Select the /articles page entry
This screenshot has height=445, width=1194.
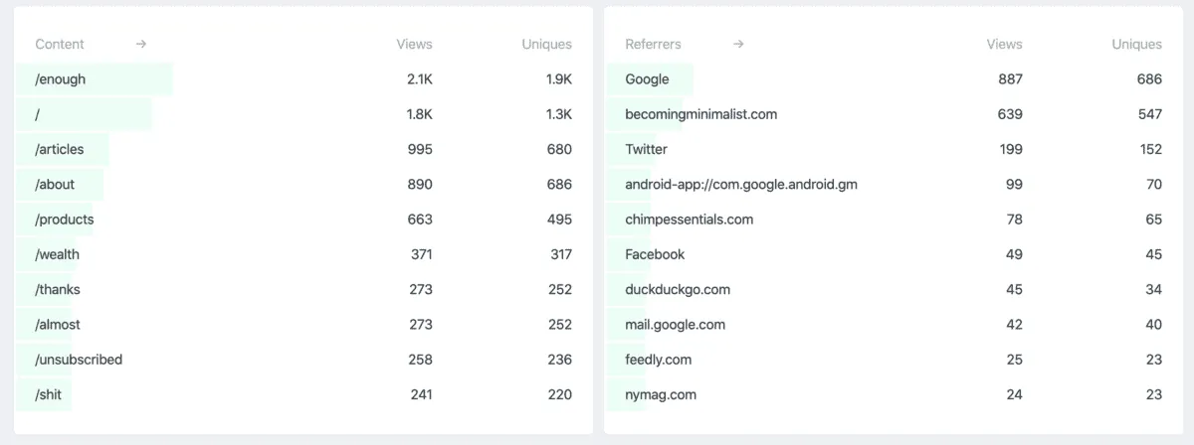coord(60,149)
